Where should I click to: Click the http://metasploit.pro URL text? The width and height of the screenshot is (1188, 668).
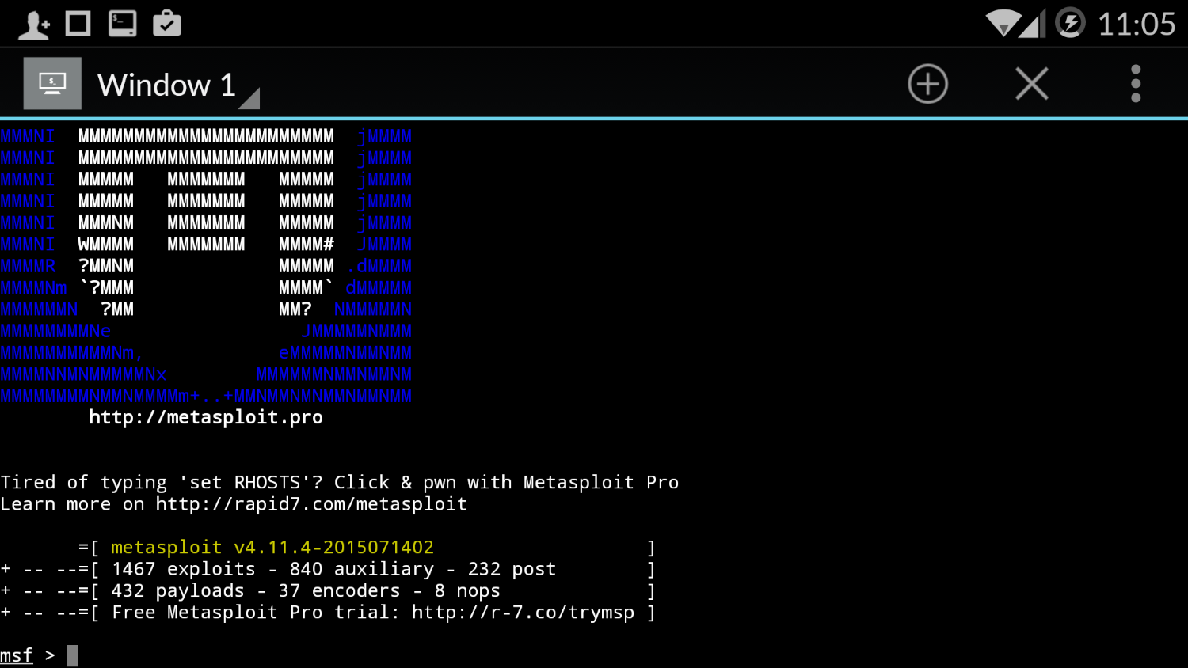(x=206, y=417)
